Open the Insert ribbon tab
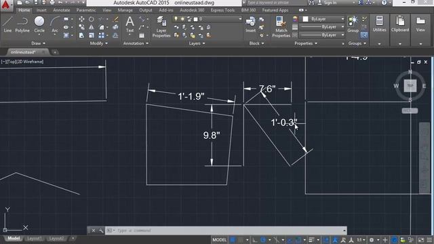The width and height of the screenshot is (434, 244). [x=41, y=10]
